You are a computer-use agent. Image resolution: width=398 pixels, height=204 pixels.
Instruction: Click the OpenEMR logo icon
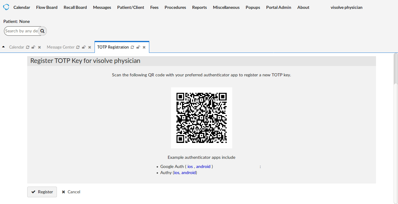click(x=6, y=7)
